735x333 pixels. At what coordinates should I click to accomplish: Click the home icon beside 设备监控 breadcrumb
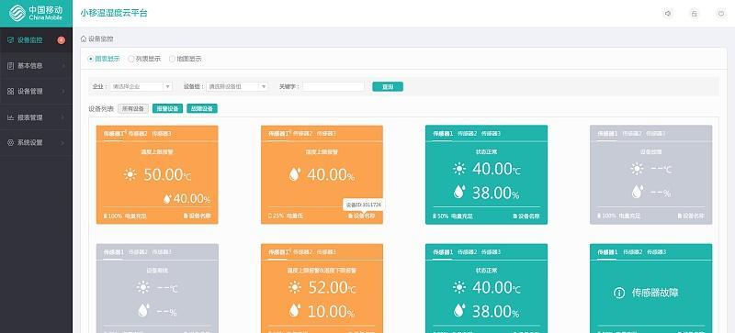[84, 39]
